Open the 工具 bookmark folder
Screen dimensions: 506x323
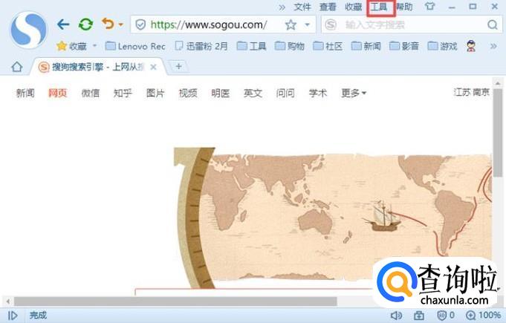(x=252, y=46)
